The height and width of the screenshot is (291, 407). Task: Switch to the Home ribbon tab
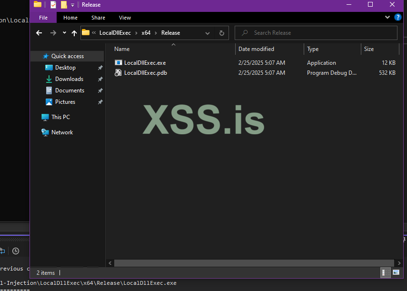click(70, 18)
